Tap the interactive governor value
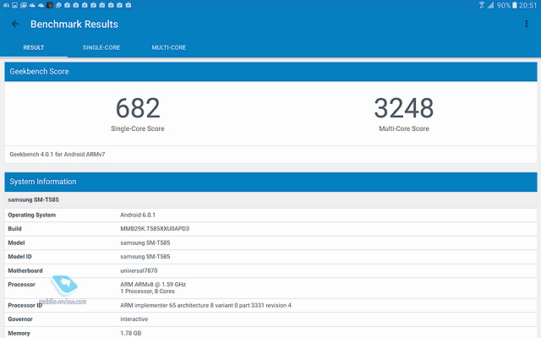 click(134, 319)
